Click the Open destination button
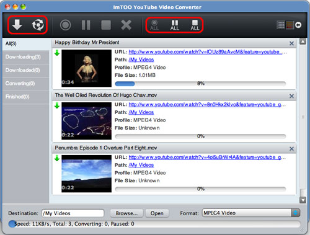 pos(157,213)
